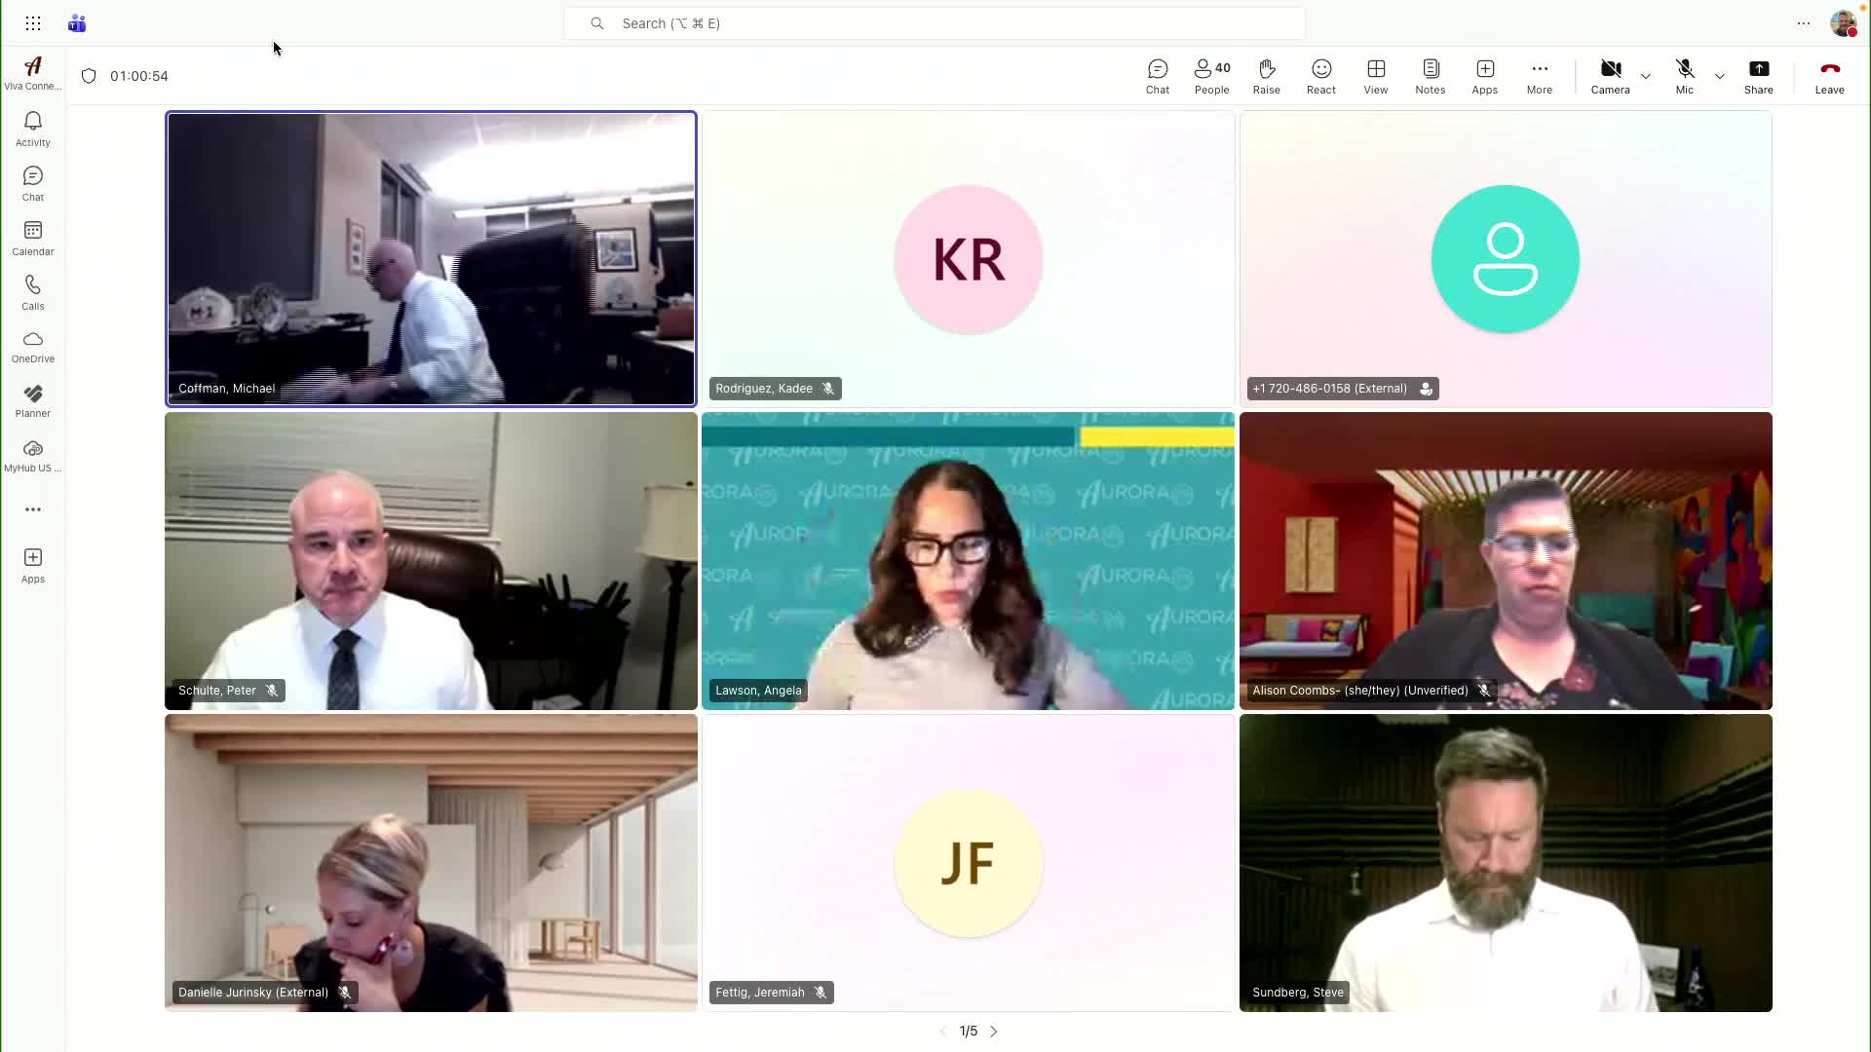
Task: Go to next participant page
Action: 993,1031
